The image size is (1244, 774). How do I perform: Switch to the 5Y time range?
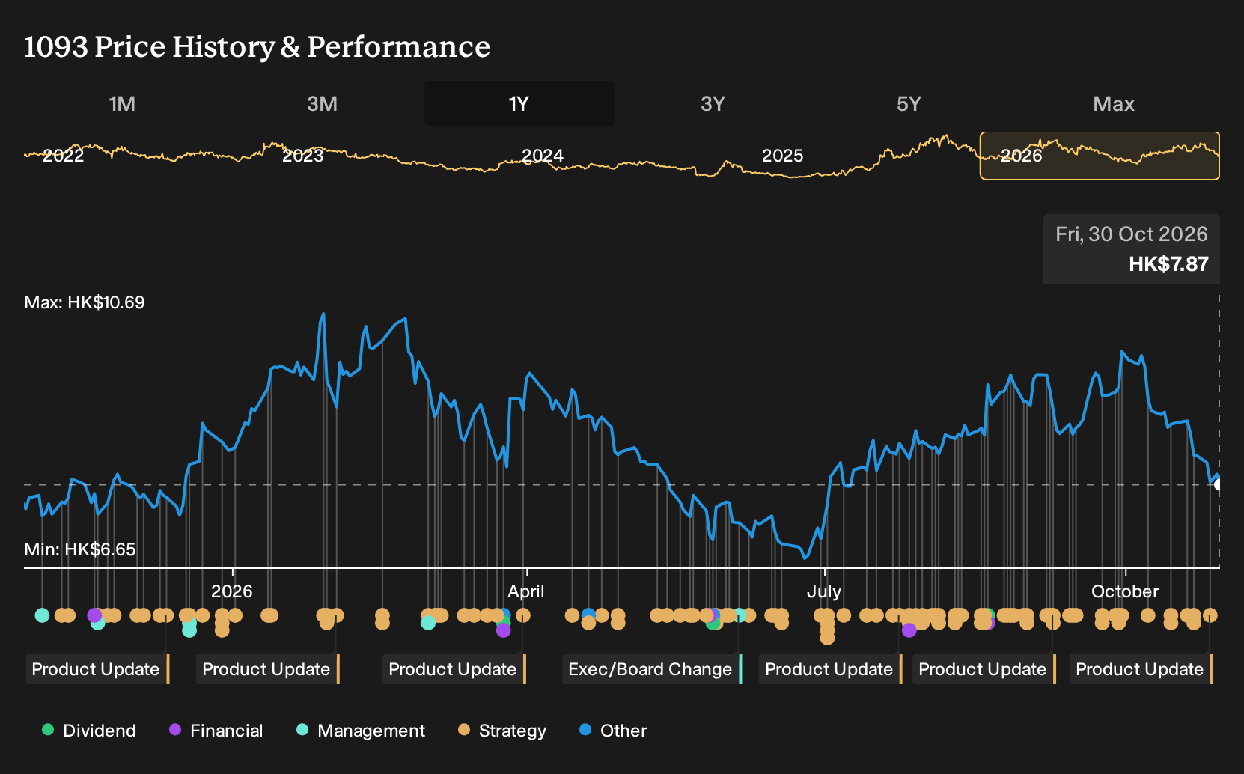pos(909,104)
